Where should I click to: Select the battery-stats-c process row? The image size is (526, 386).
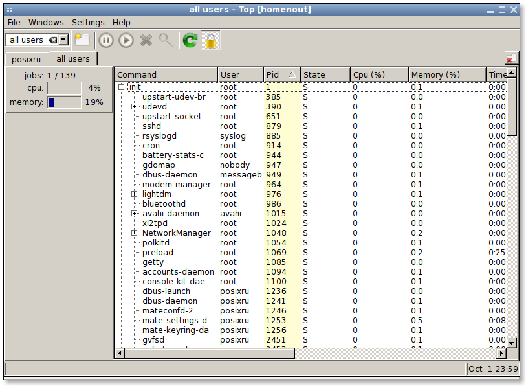[x=311, y=155]
